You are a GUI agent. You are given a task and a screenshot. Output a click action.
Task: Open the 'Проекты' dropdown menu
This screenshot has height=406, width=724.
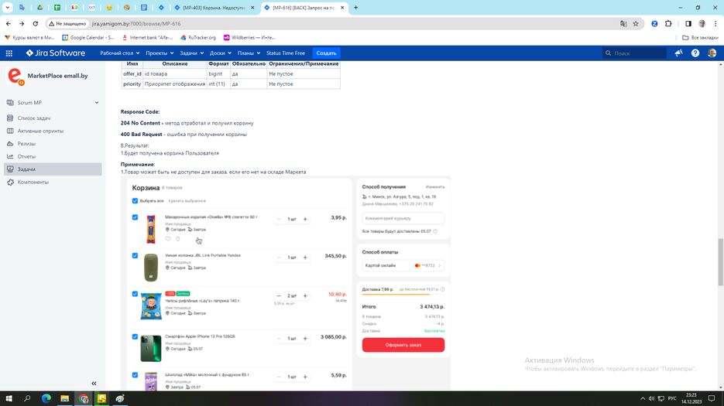(160, 53)
